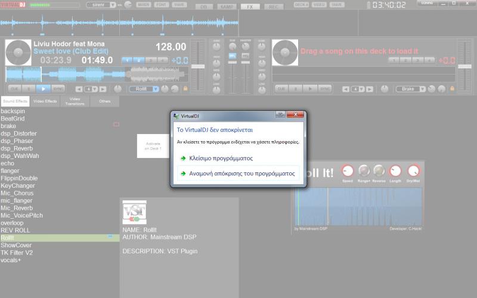Click left deck loop-out arrow button
The height and width of the screenshot is (298, 477).
103,89
